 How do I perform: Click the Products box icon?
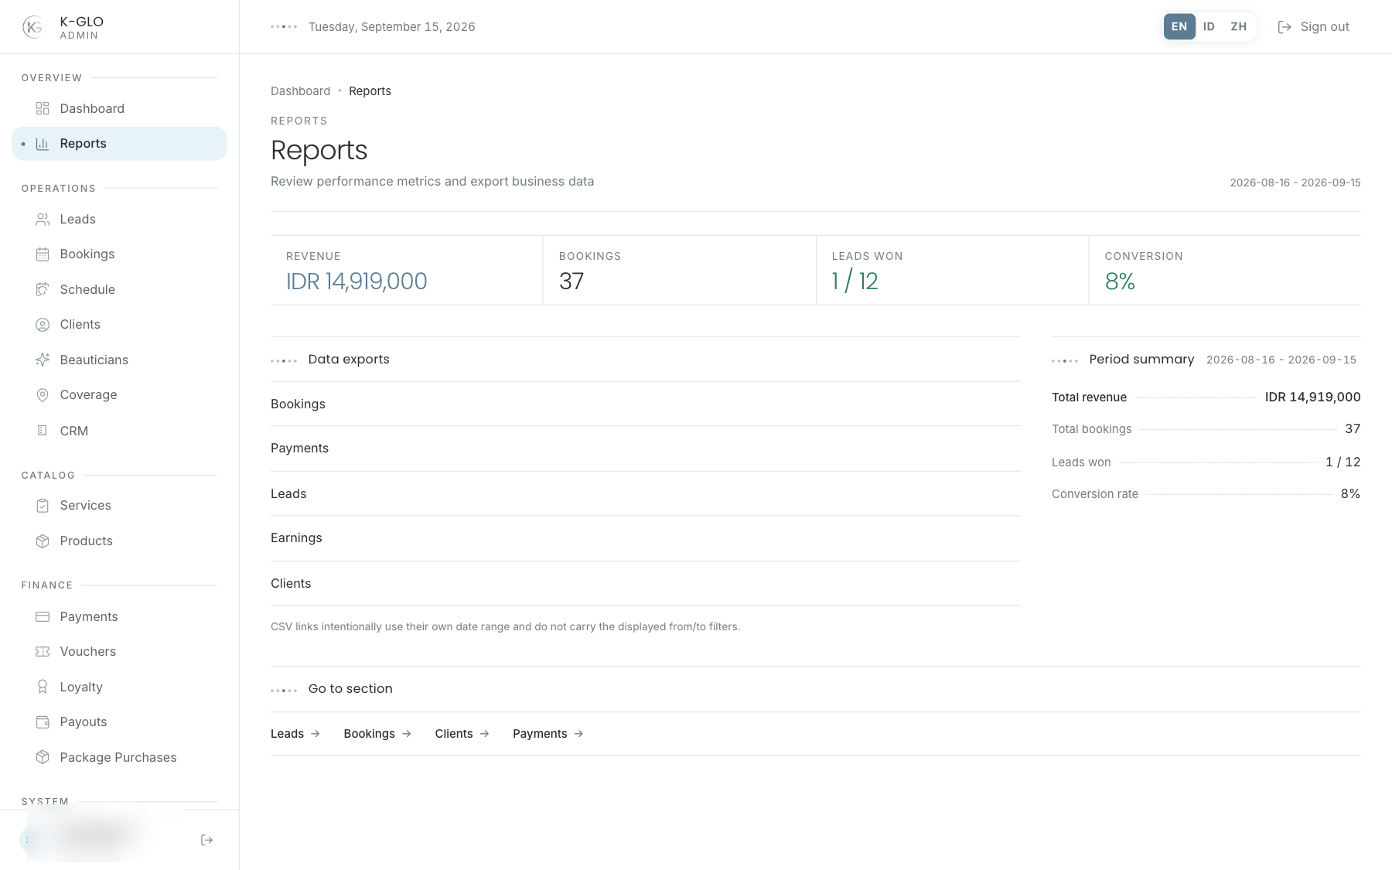coord(43,541)
